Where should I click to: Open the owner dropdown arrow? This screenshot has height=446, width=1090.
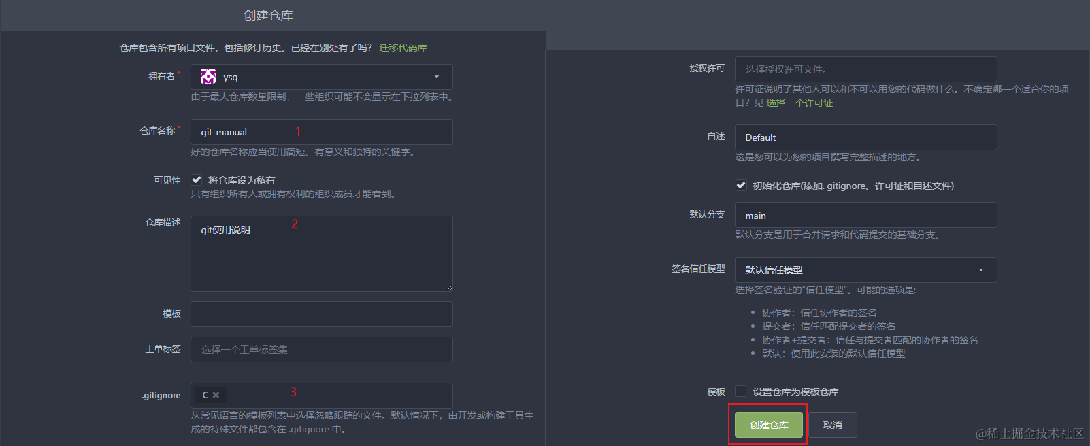pyautogui.click(x=437, y=77)
